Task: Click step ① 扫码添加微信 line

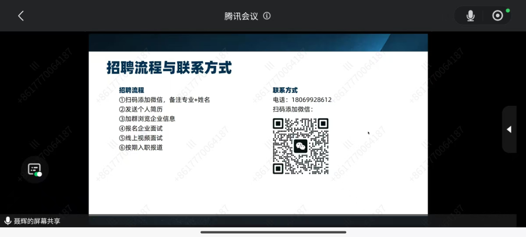Action: pos(164,99)
